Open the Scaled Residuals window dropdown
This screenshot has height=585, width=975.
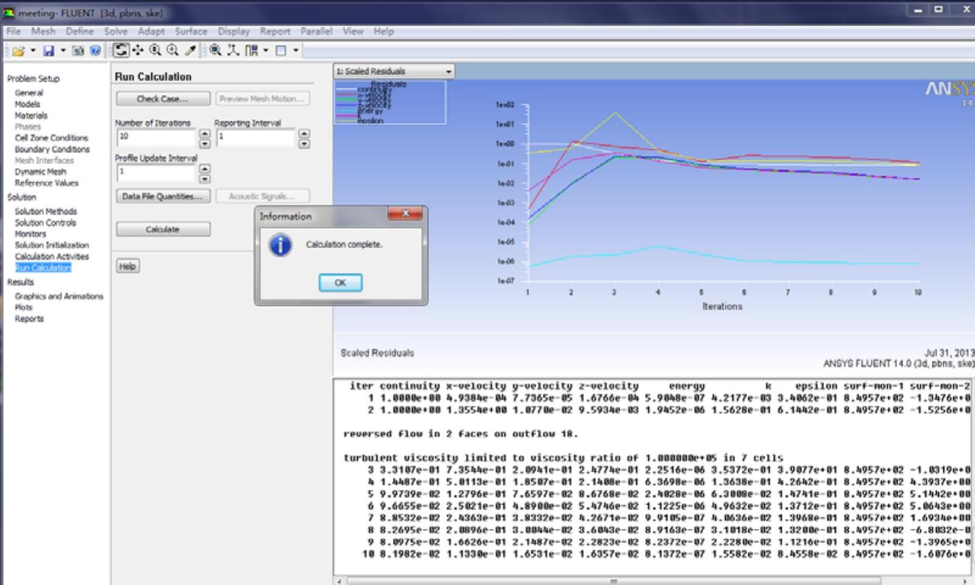pos(448,71)
